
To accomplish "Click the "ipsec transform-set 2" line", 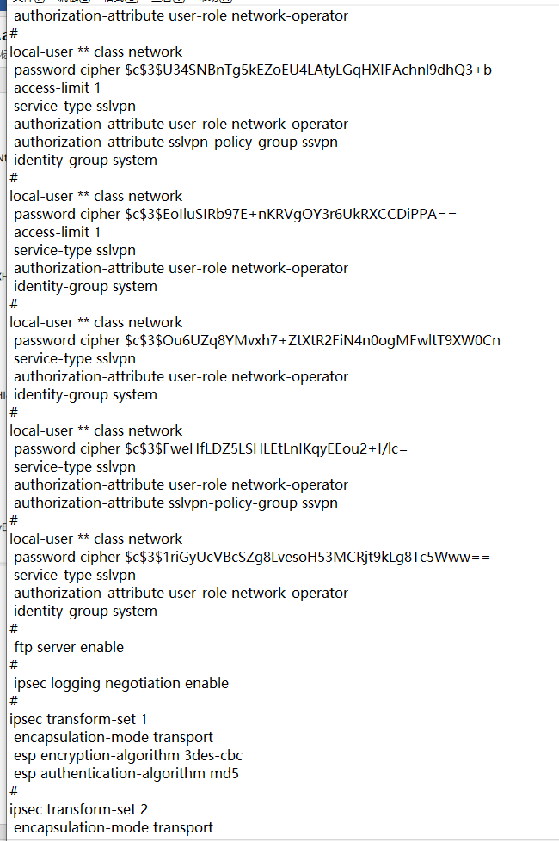I will (x=79, y=809).
